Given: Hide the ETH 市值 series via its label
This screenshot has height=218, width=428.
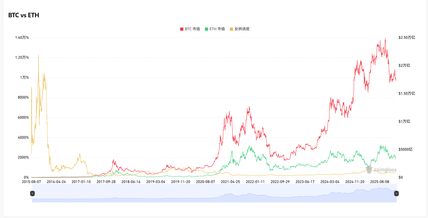Looking at the screenshot, I should click(217, 29).
